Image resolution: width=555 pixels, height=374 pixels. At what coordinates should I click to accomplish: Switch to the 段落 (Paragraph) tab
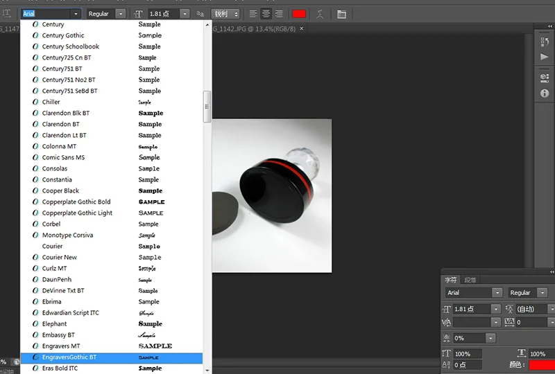(x=470, y=280)
